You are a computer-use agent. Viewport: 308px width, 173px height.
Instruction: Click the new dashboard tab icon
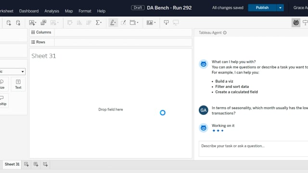coord(36,164)
